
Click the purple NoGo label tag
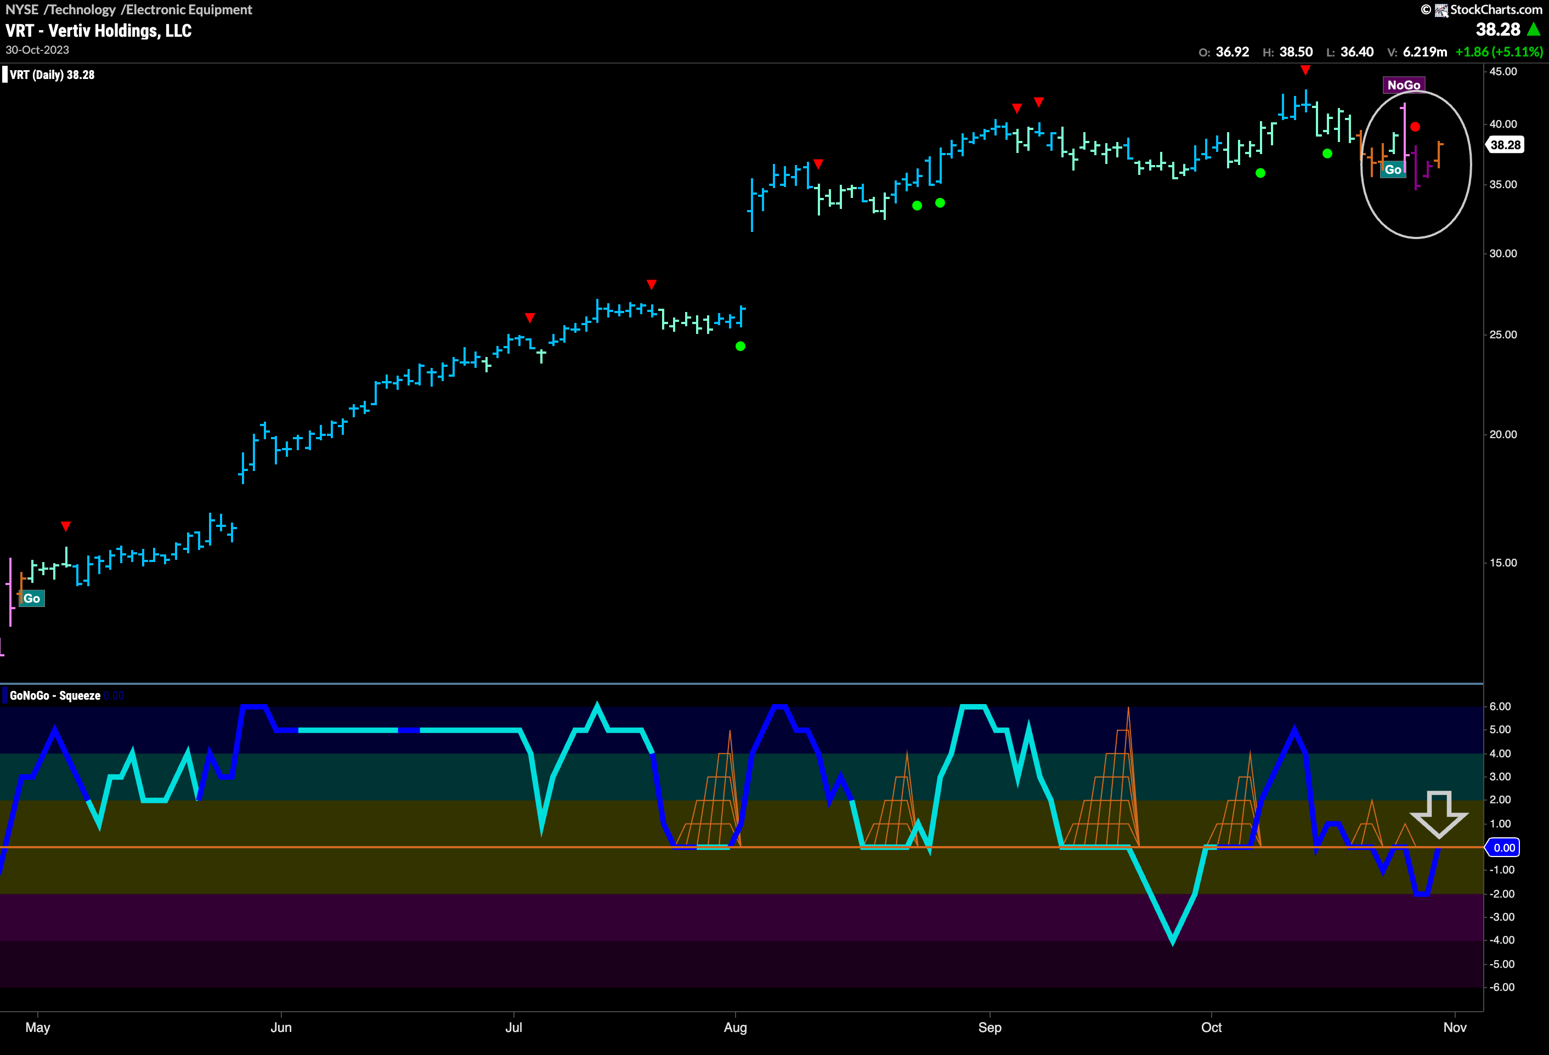click(x=1404, y=84)
